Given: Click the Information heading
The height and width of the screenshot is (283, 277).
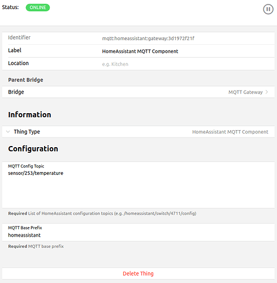Looking at the screenshot, I should pos(29,115).
